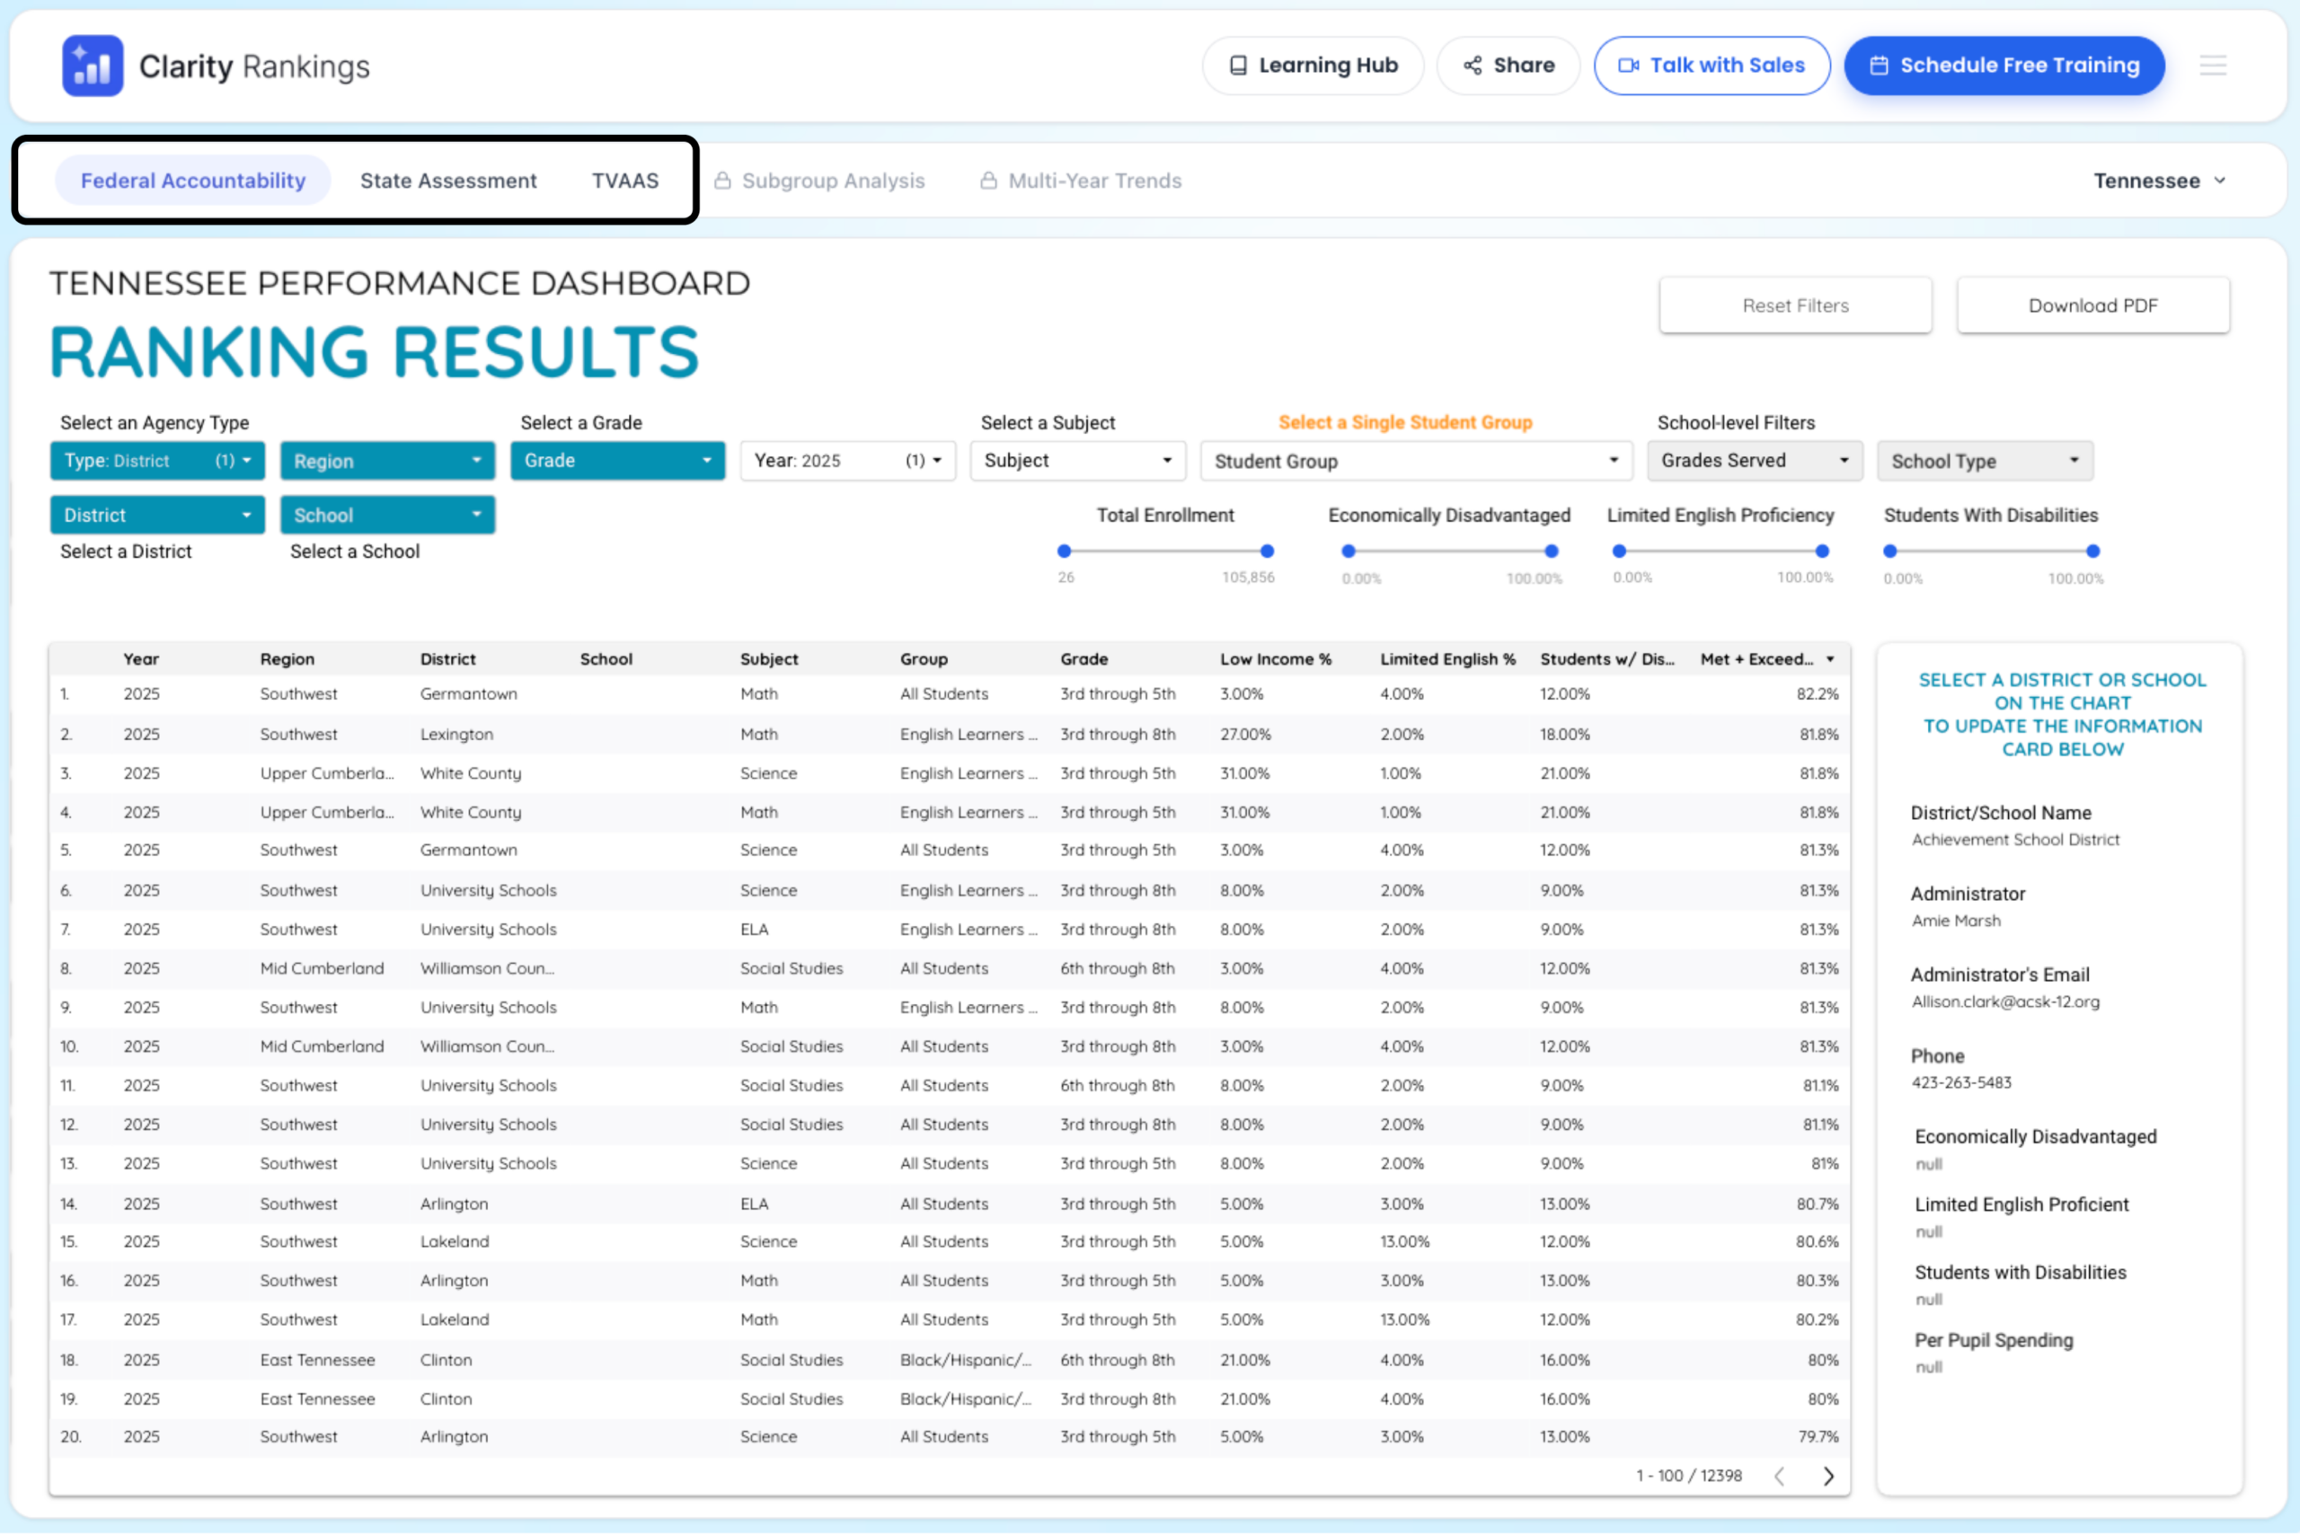
Task: Click the Clarity Rankings logo icon
Action: pyautogui.click(x=92, y=66)
